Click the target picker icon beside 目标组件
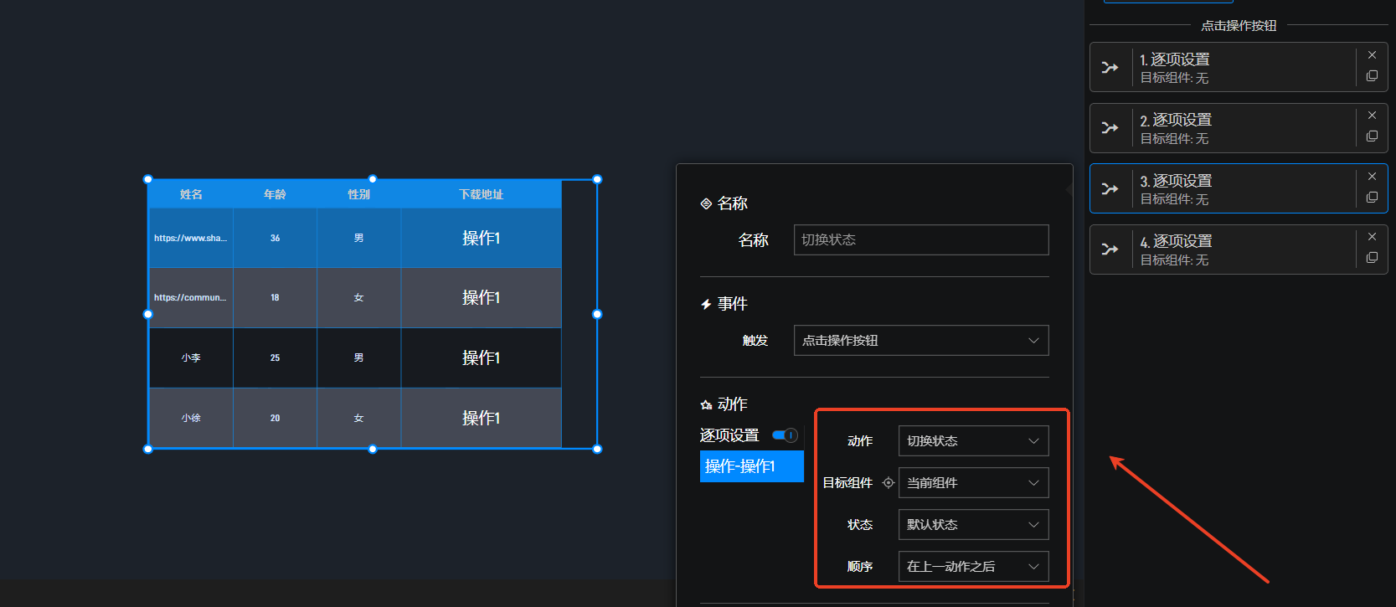This screenshot has width=1396, height=607. [x=889, y=483]
